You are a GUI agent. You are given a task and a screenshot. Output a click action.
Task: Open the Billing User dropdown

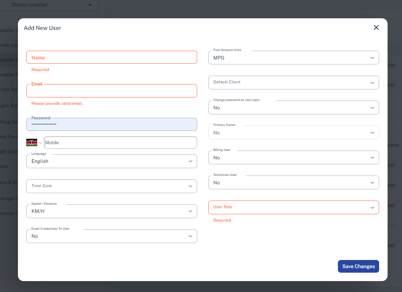(294, 157)
